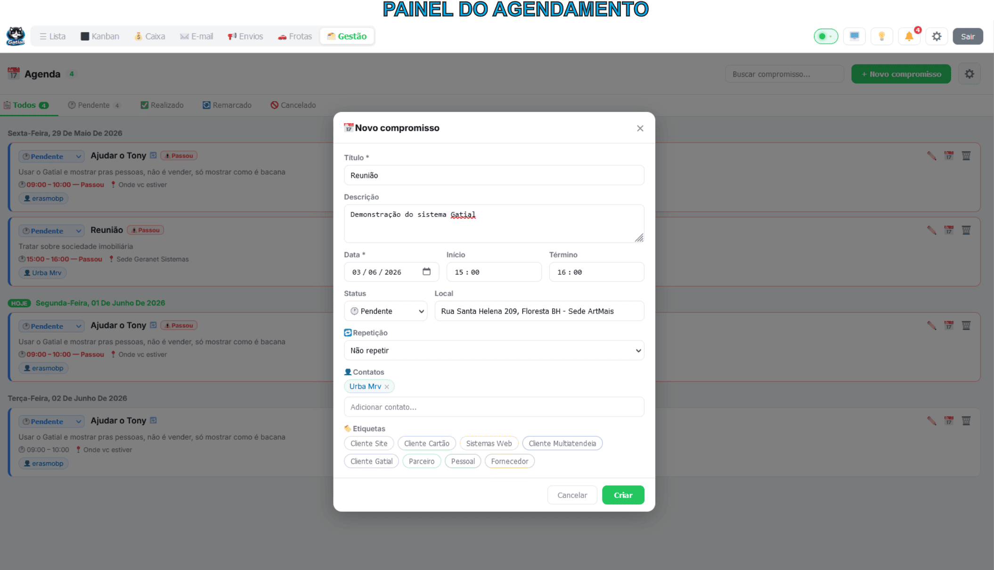Reschedule first 29 May Ajudar o Tony calendar icon
Image resolution: width=994 pixels, height=570 pixels.
pos(949,156)
